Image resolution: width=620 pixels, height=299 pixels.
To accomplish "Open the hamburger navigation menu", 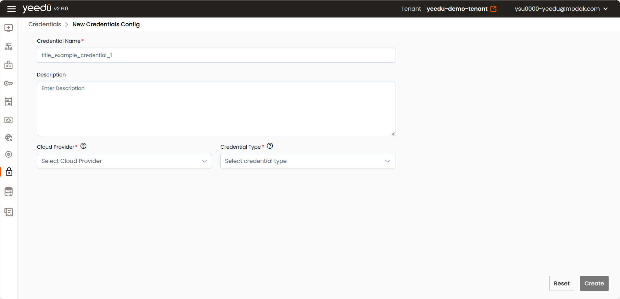I will tap(11, 9).
